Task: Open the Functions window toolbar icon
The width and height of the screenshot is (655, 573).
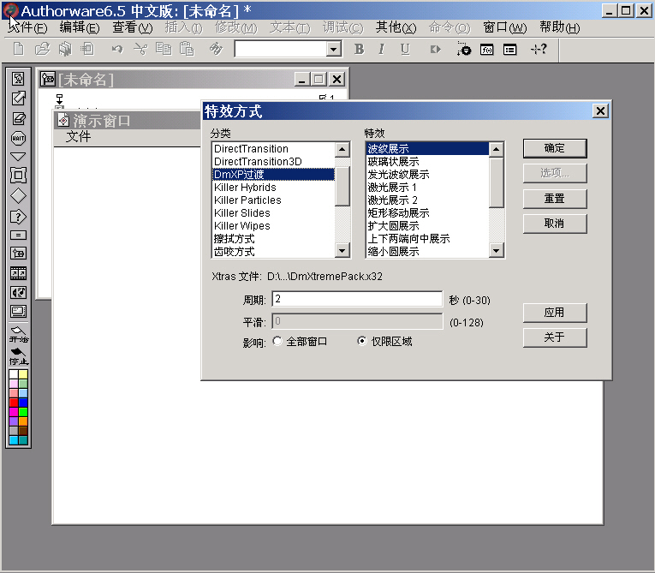Action: pos(486,50)
